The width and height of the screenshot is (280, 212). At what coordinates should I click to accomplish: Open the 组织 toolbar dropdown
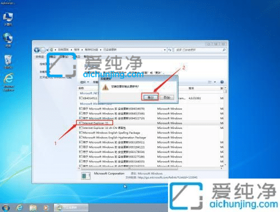point(85,82)
